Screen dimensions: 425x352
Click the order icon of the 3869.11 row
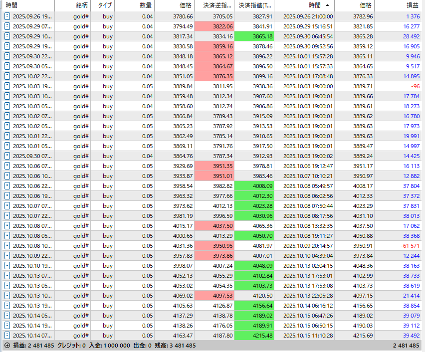7,146
